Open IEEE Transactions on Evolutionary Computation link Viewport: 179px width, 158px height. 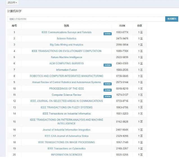click(66, 51)
